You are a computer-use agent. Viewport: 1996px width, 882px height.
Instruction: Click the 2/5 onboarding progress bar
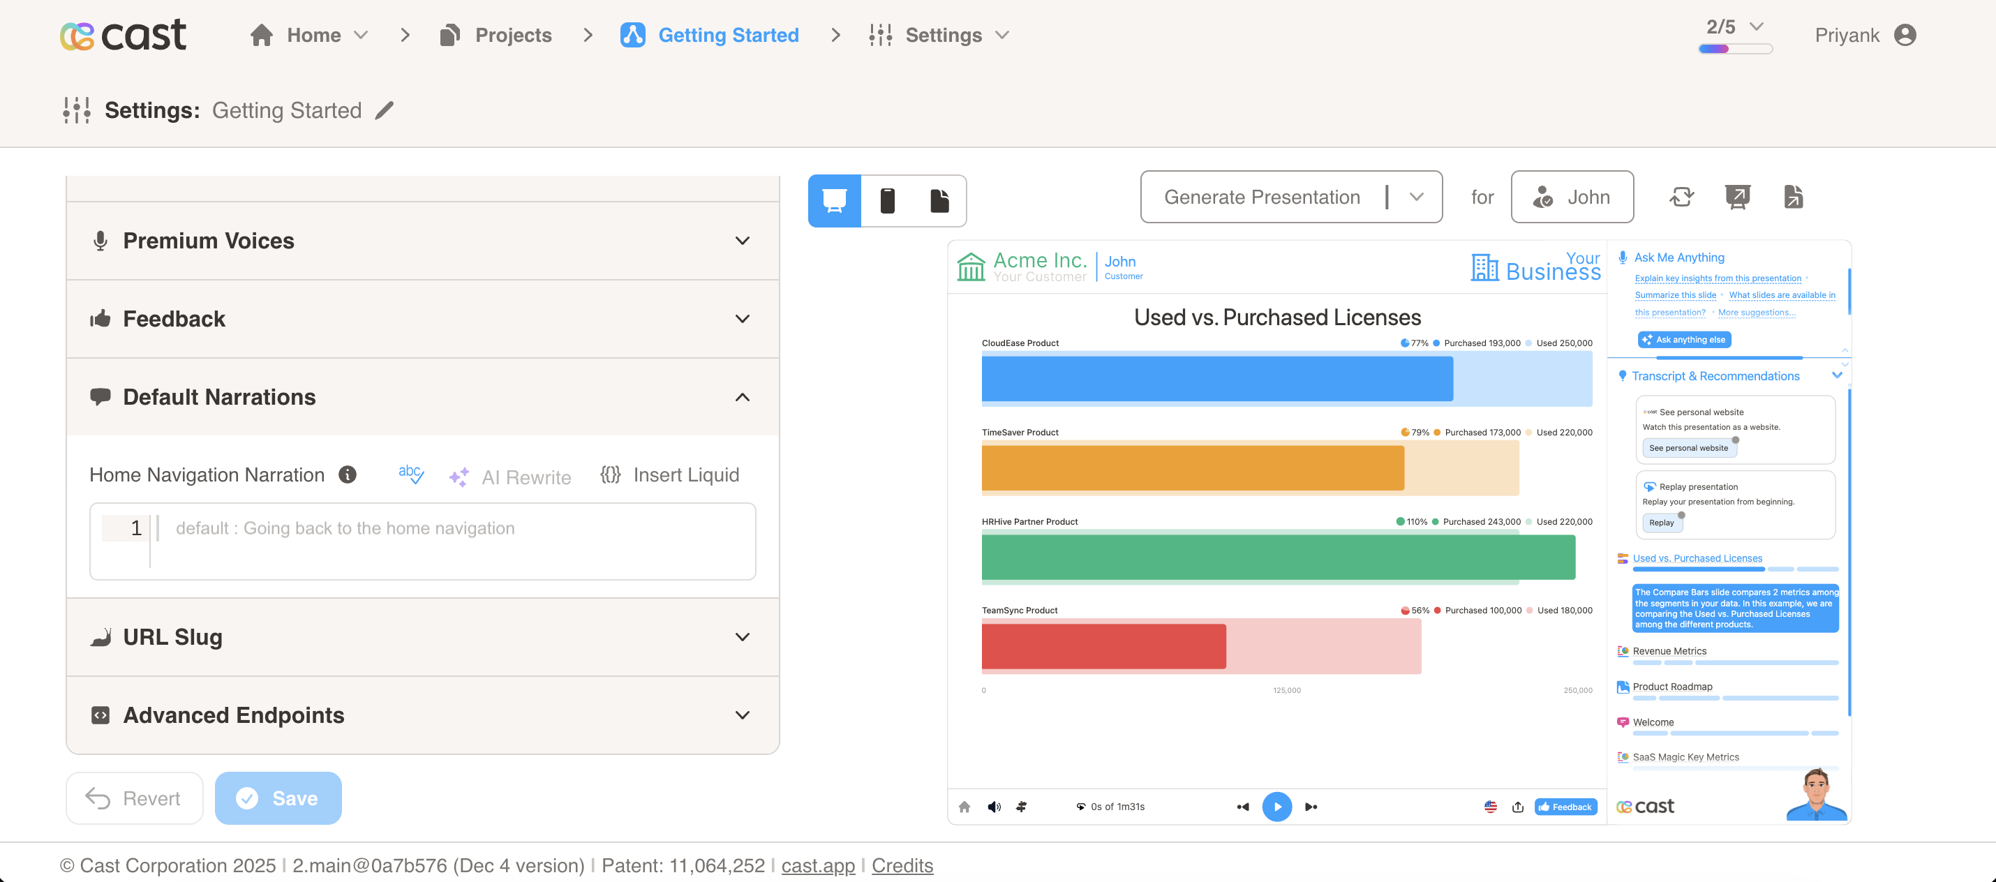pyautogui.click(x=1735, y=47)
